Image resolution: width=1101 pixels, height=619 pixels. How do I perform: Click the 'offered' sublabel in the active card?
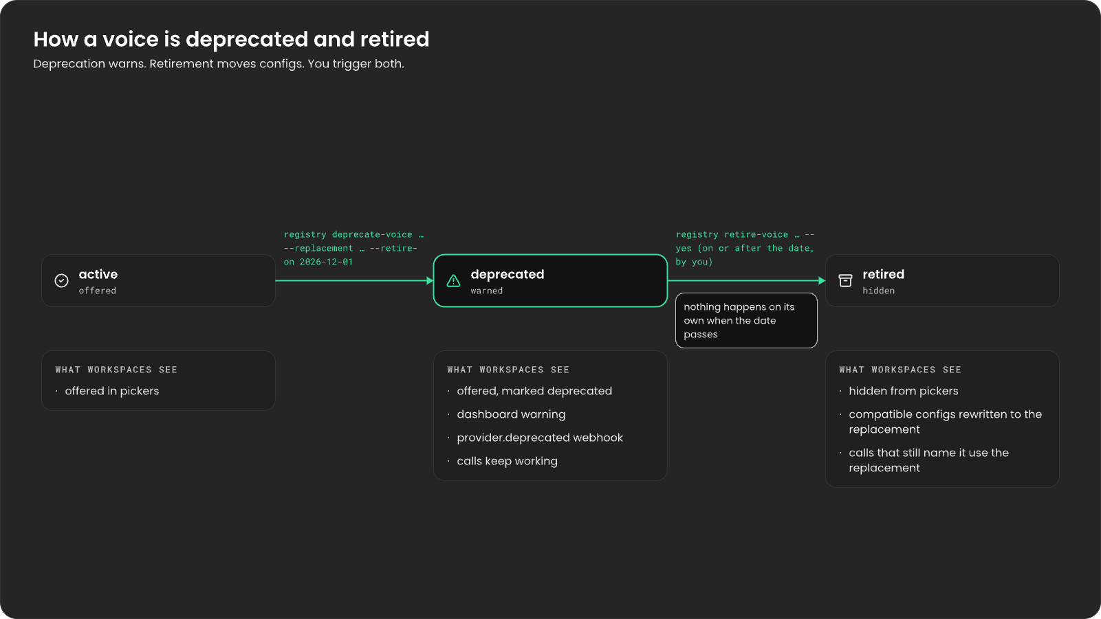tap(98, 291)
